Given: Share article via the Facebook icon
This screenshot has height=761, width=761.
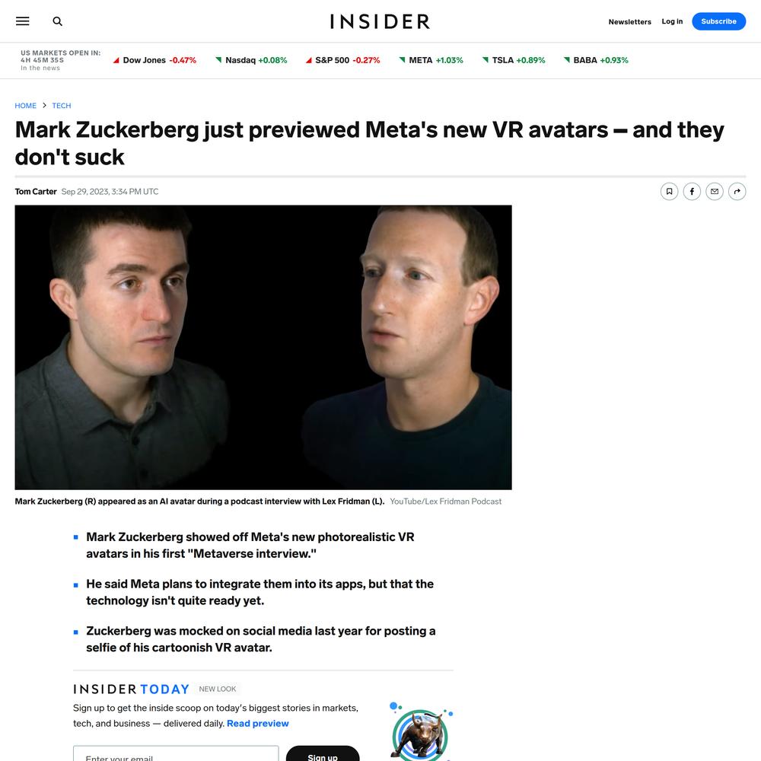Looking at the screenshot, I should click(692, 191).
